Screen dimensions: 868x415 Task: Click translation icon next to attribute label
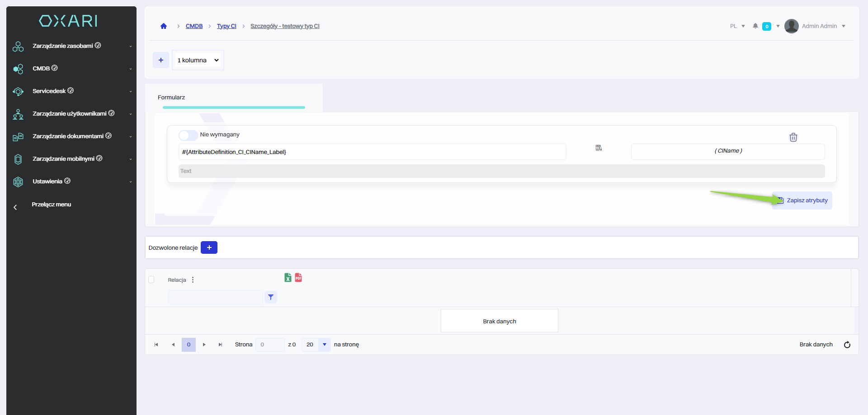click(x=599, y=148)
